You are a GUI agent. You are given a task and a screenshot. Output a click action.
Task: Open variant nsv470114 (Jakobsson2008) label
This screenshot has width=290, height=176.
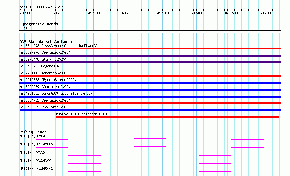click(44, 73)
